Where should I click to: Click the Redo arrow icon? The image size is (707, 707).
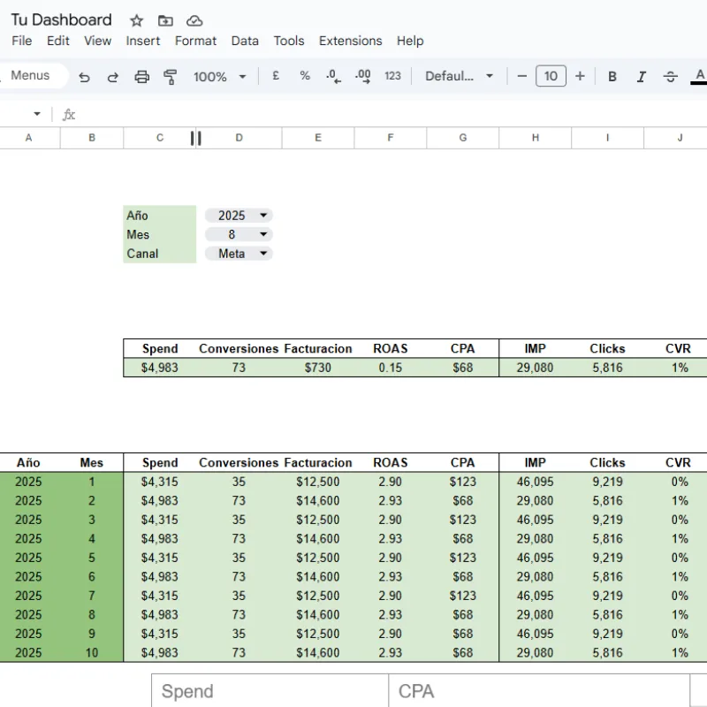pyautogui.click(x=113, y=77)
